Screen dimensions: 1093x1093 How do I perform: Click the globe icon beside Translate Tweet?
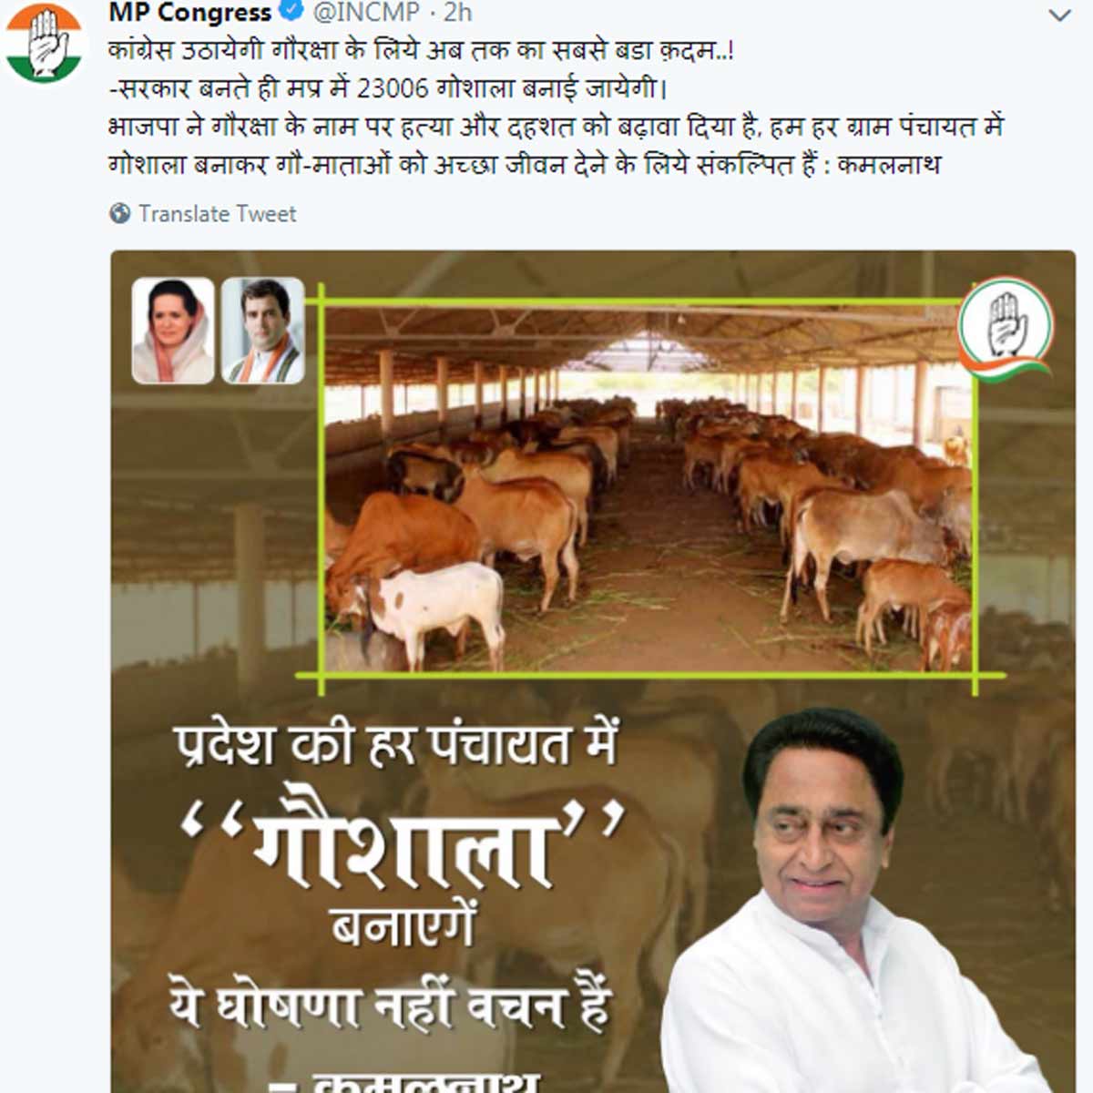(120, 213)
